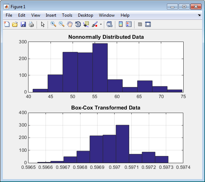Close the Figure 1 window
205x182 pixels.
[196, 6]
